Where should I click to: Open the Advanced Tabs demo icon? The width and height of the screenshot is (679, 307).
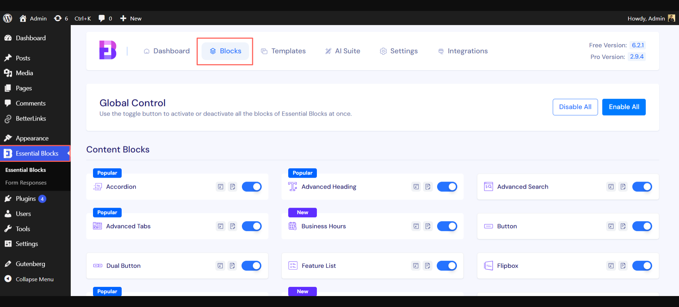tap(221, 226)
